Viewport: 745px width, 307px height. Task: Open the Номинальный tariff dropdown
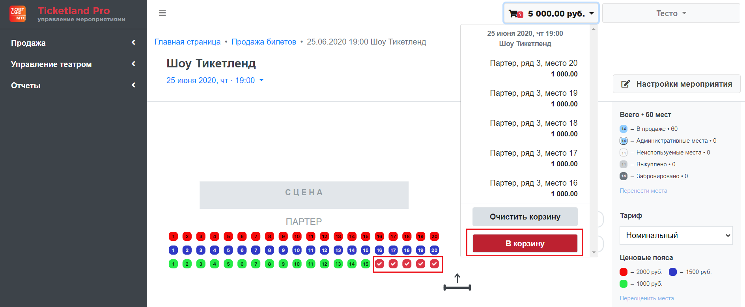(676, 235)
